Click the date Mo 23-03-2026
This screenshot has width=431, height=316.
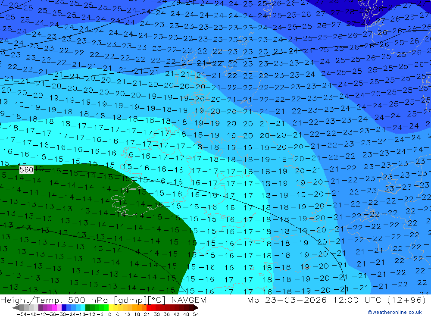[x=287, y=300]
